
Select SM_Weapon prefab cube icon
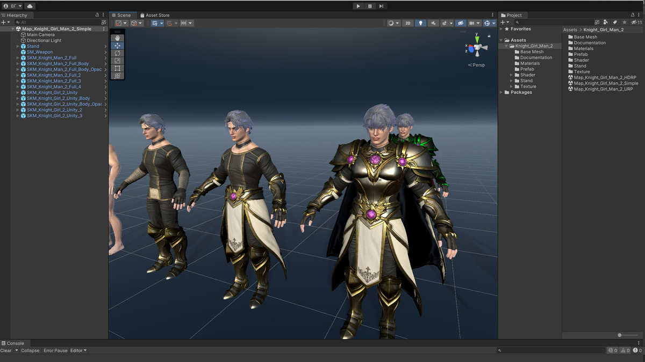(x=23, y=52)
